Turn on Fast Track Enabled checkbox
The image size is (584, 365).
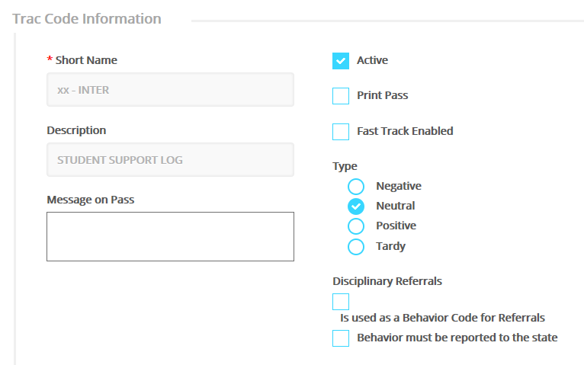[341, 132]
